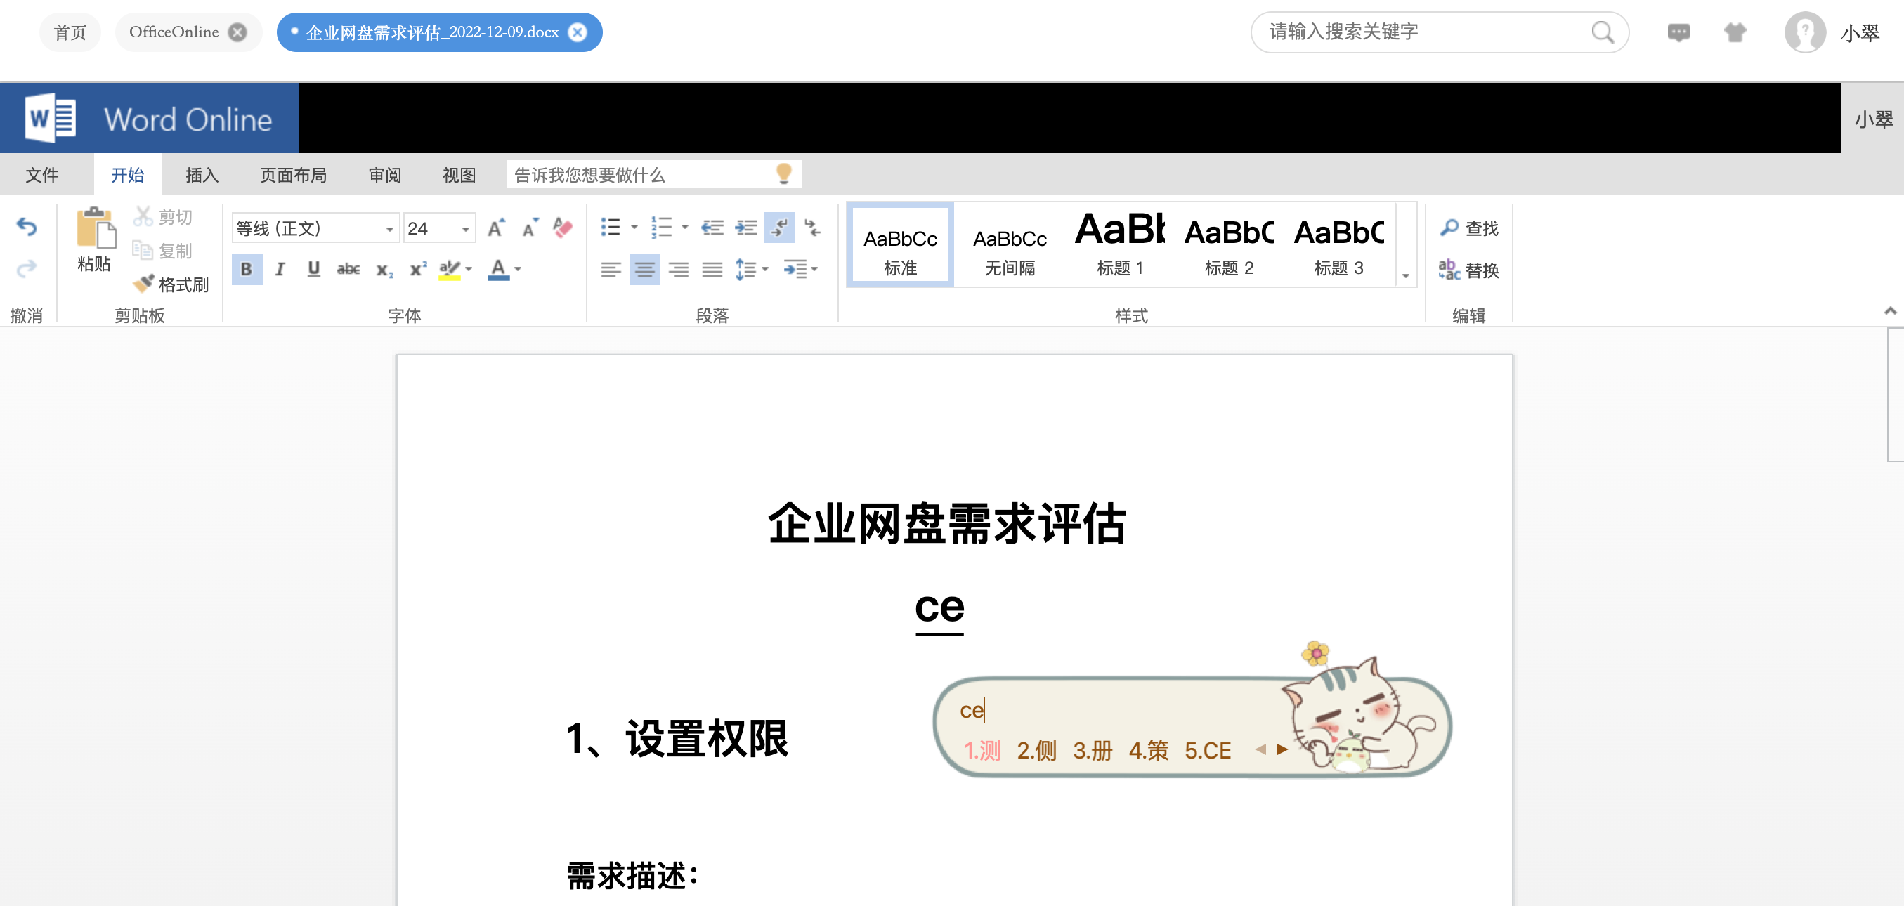The height and width of the screenshot is (906, 1904).
Task: Open the 页面布局 ribbon tab
Action: [x=294, y=175]
